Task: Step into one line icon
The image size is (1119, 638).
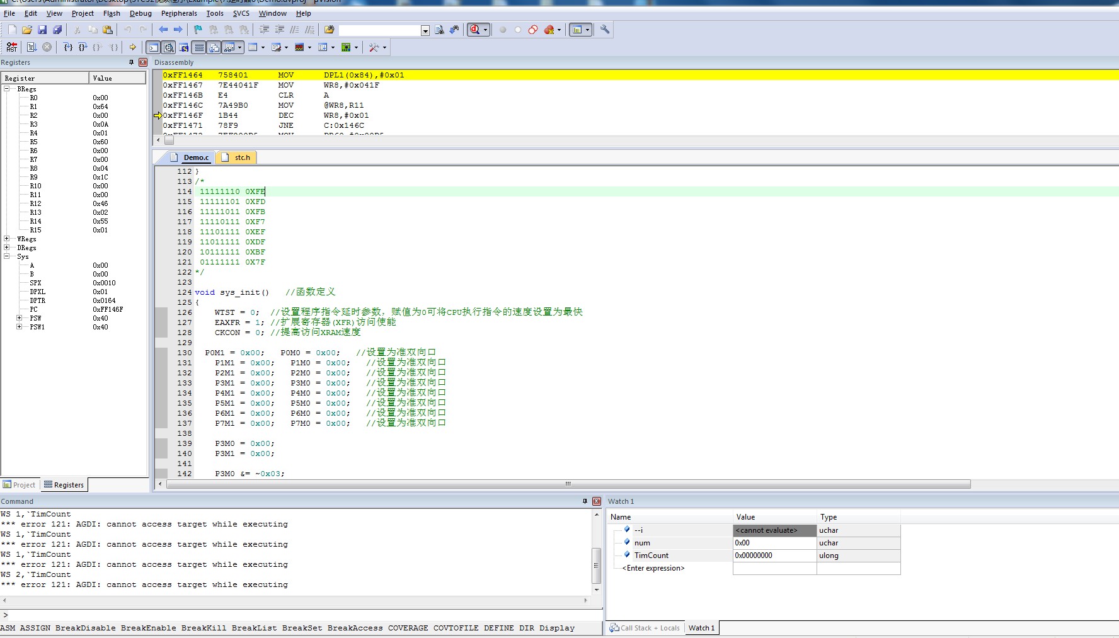Action: click(x=68, y=47)
